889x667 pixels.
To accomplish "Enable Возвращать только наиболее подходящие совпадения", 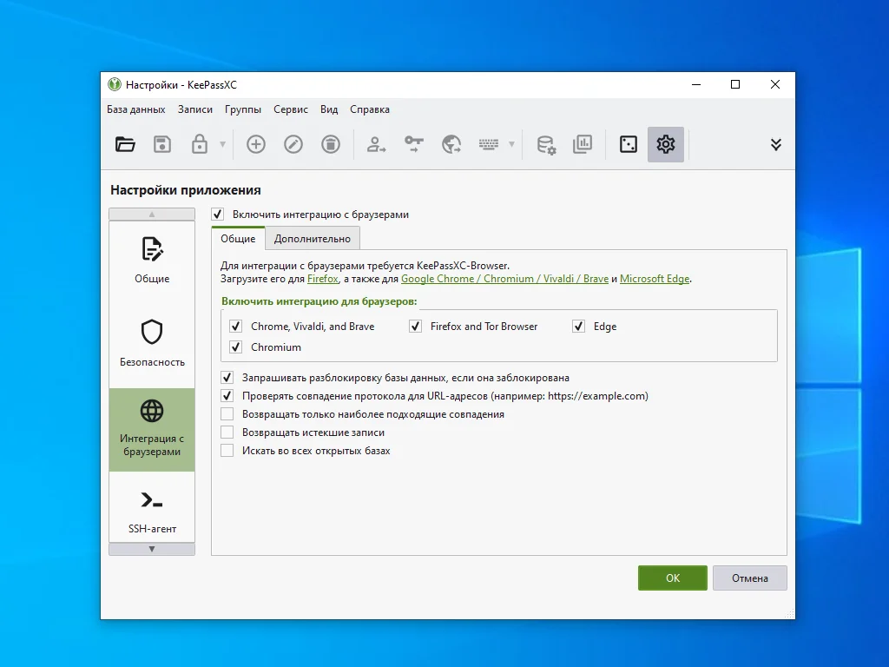I will [227, 414].
